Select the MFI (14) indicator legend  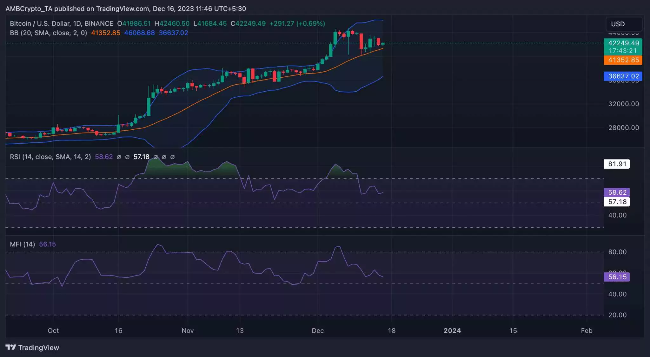[23, 244]
